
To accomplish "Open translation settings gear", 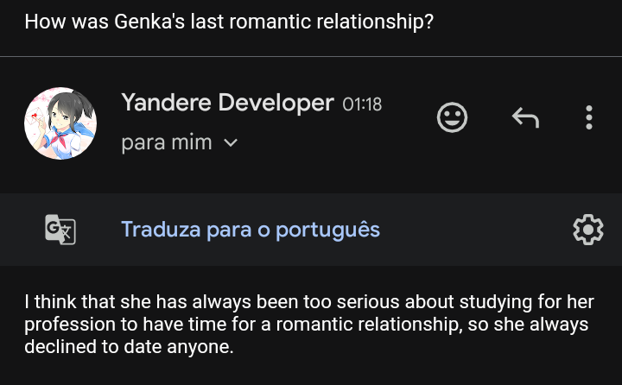I will point(587,230).
